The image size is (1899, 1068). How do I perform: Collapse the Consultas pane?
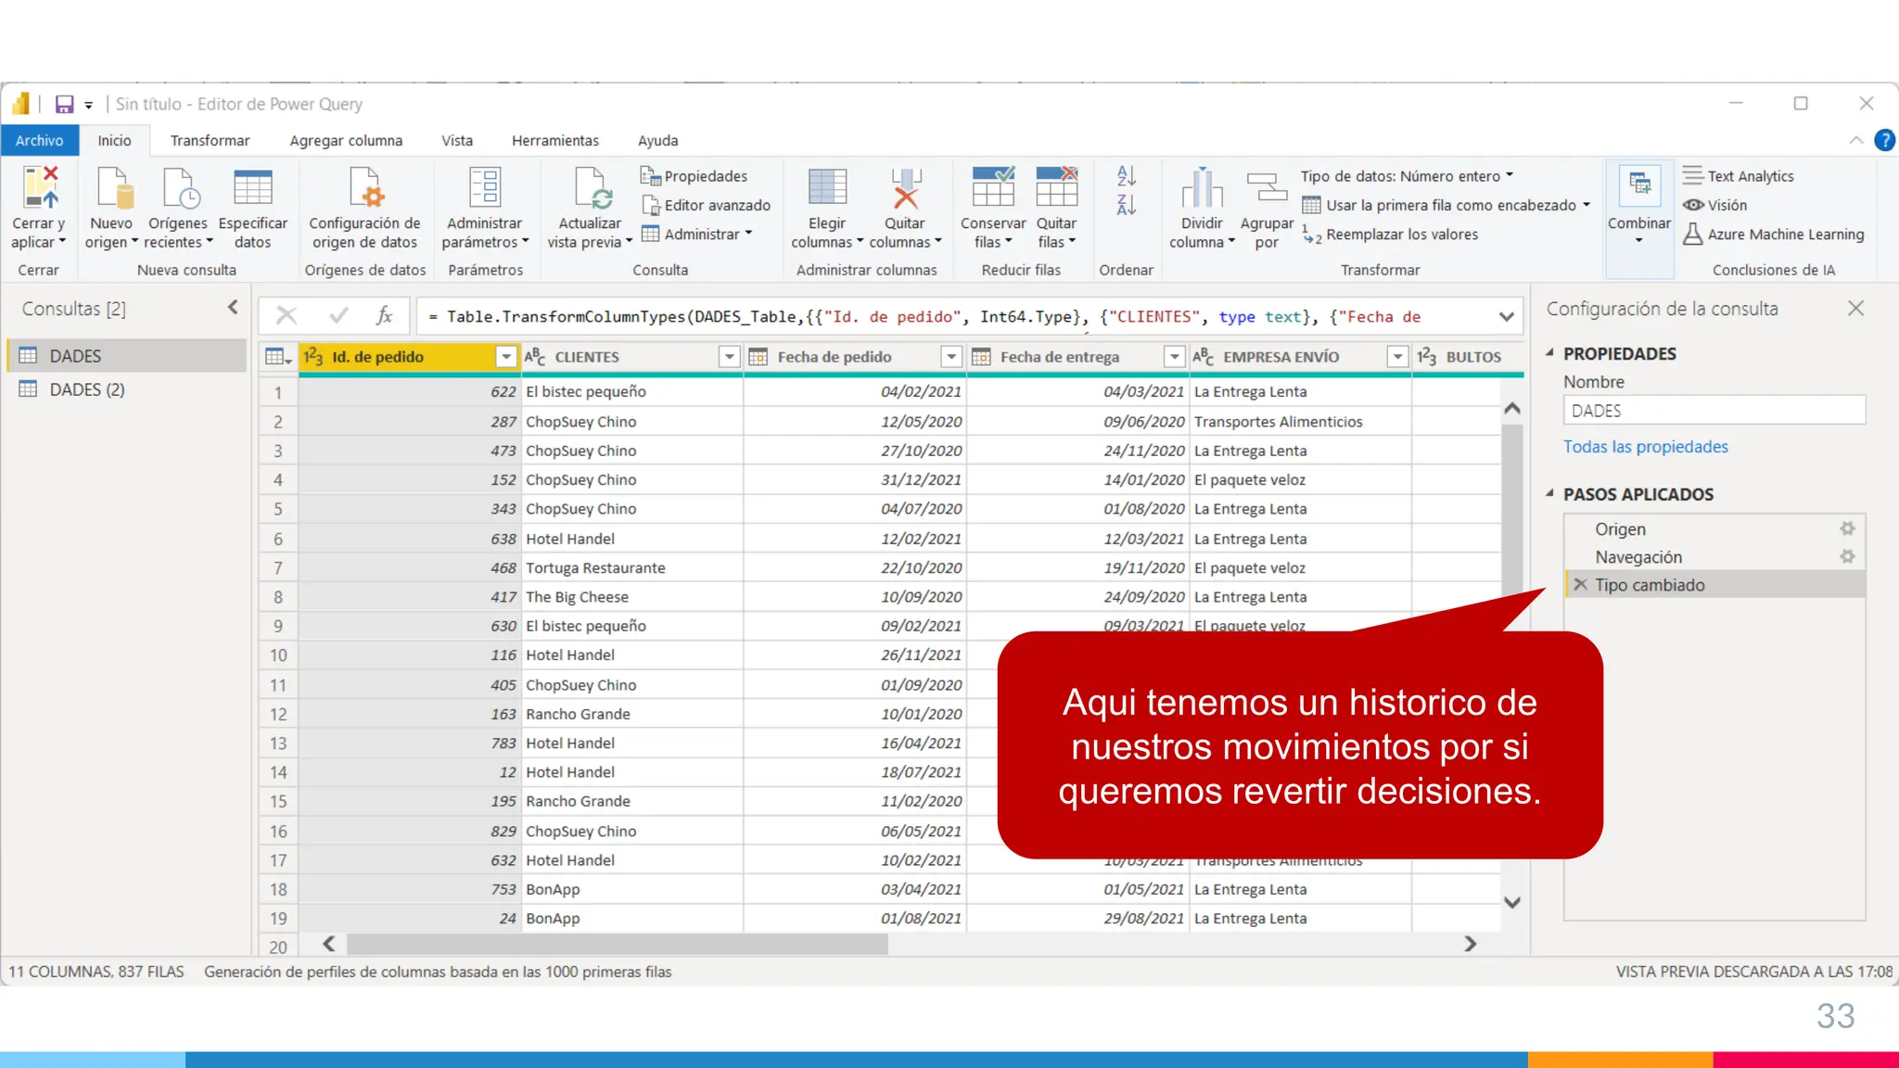point(233,308)
